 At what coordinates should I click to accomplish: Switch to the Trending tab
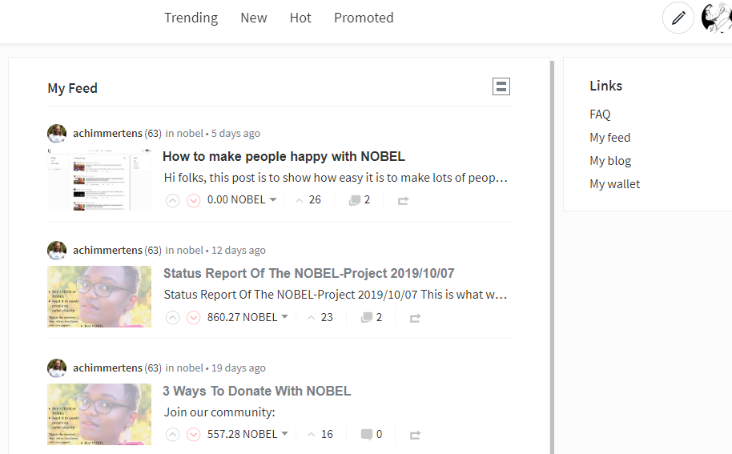click(191, 18)
